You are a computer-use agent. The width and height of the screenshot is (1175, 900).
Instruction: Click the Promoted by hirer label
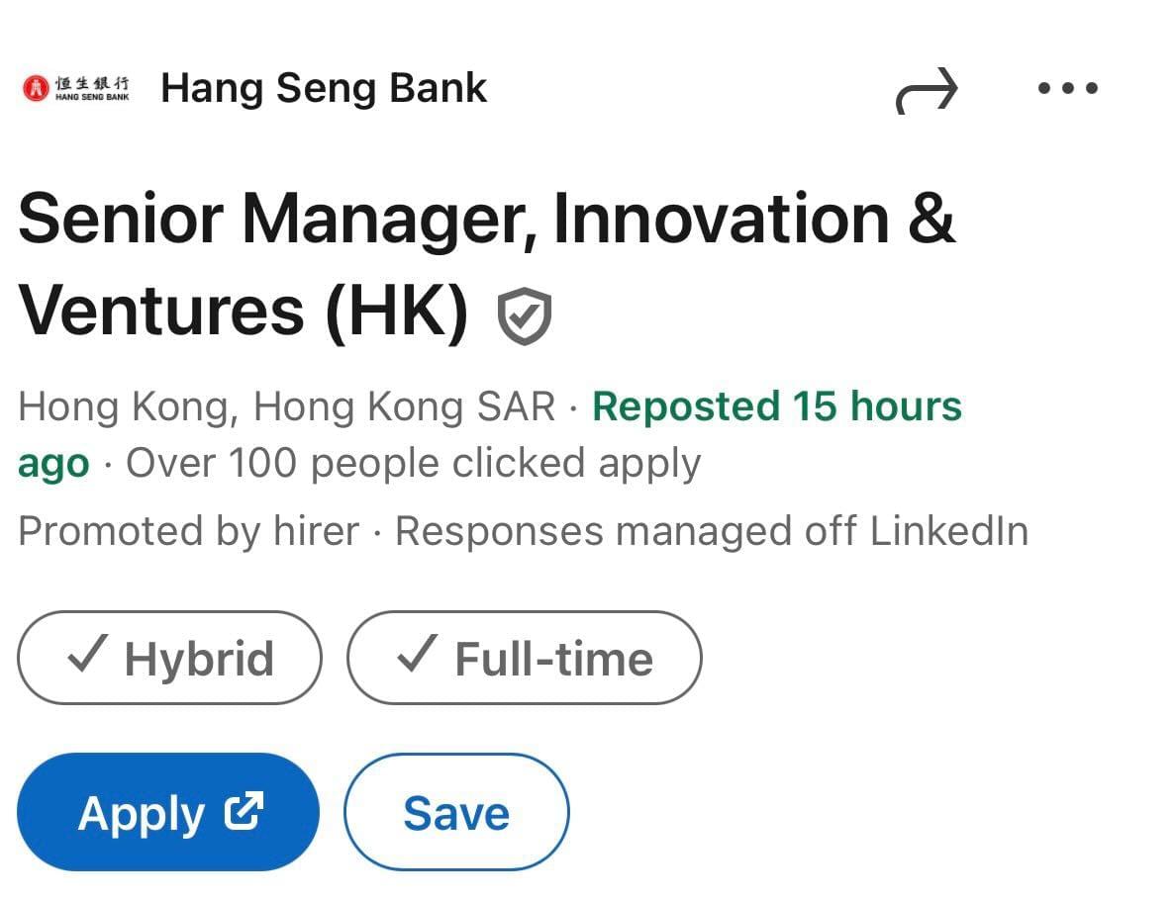[x=189, y=532]
